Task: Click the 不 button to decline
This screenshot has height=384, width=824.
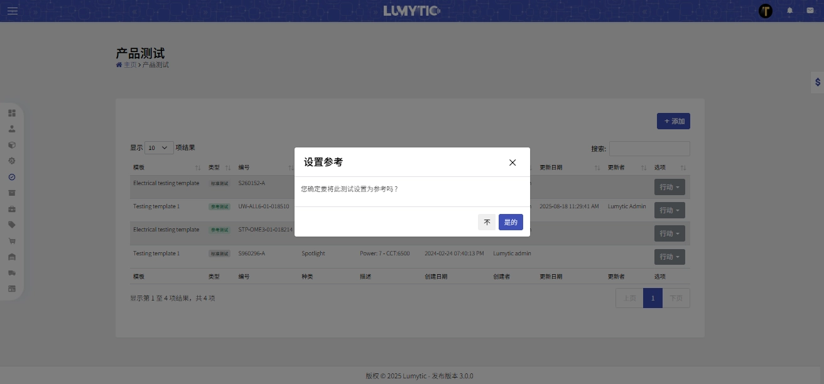Action: tap(487, 222)
